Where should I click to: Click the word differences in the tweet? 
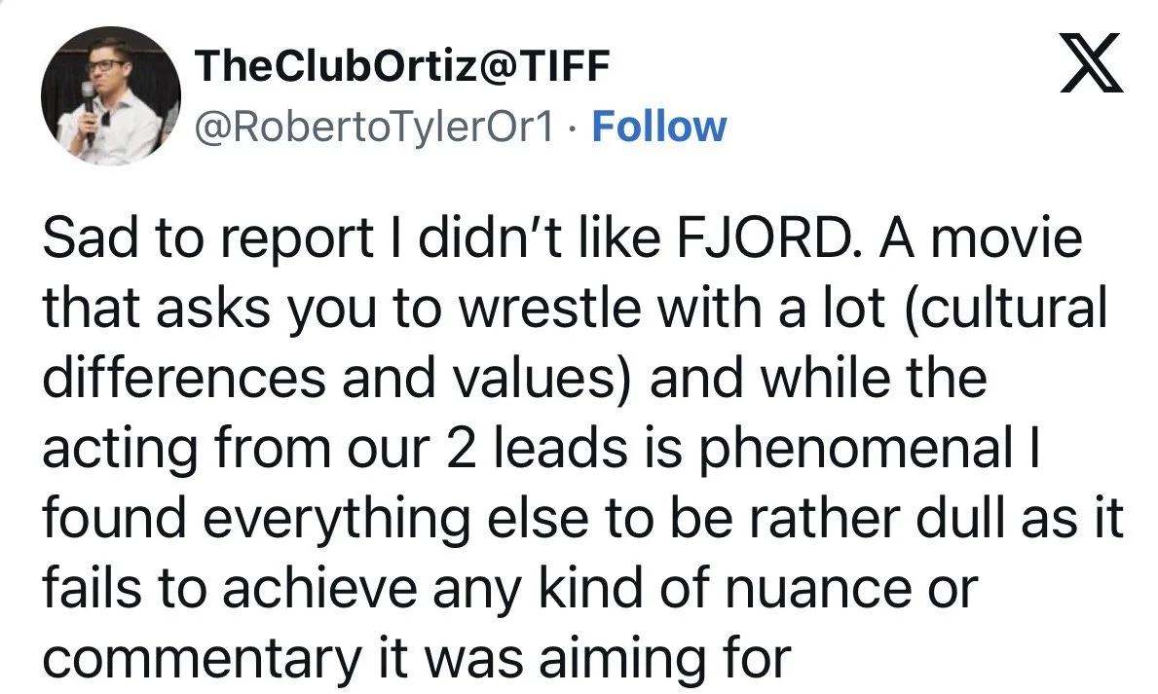coord(183,378)
